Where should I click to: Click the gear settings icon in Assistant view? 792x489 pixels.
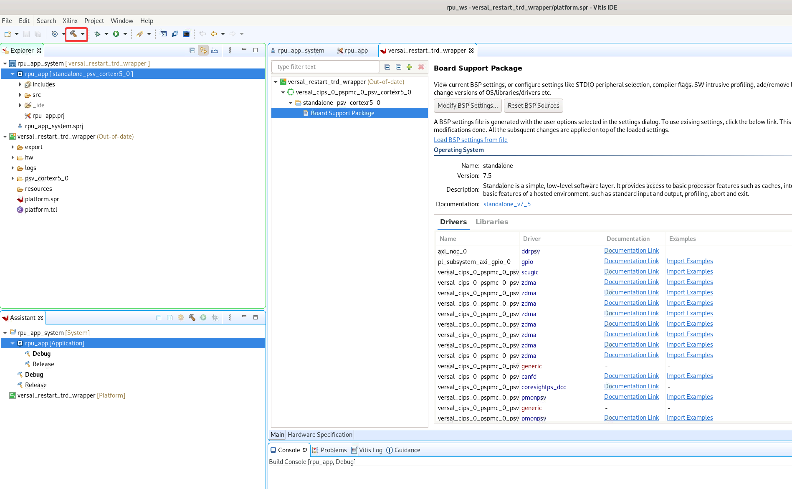click(181, 317)
